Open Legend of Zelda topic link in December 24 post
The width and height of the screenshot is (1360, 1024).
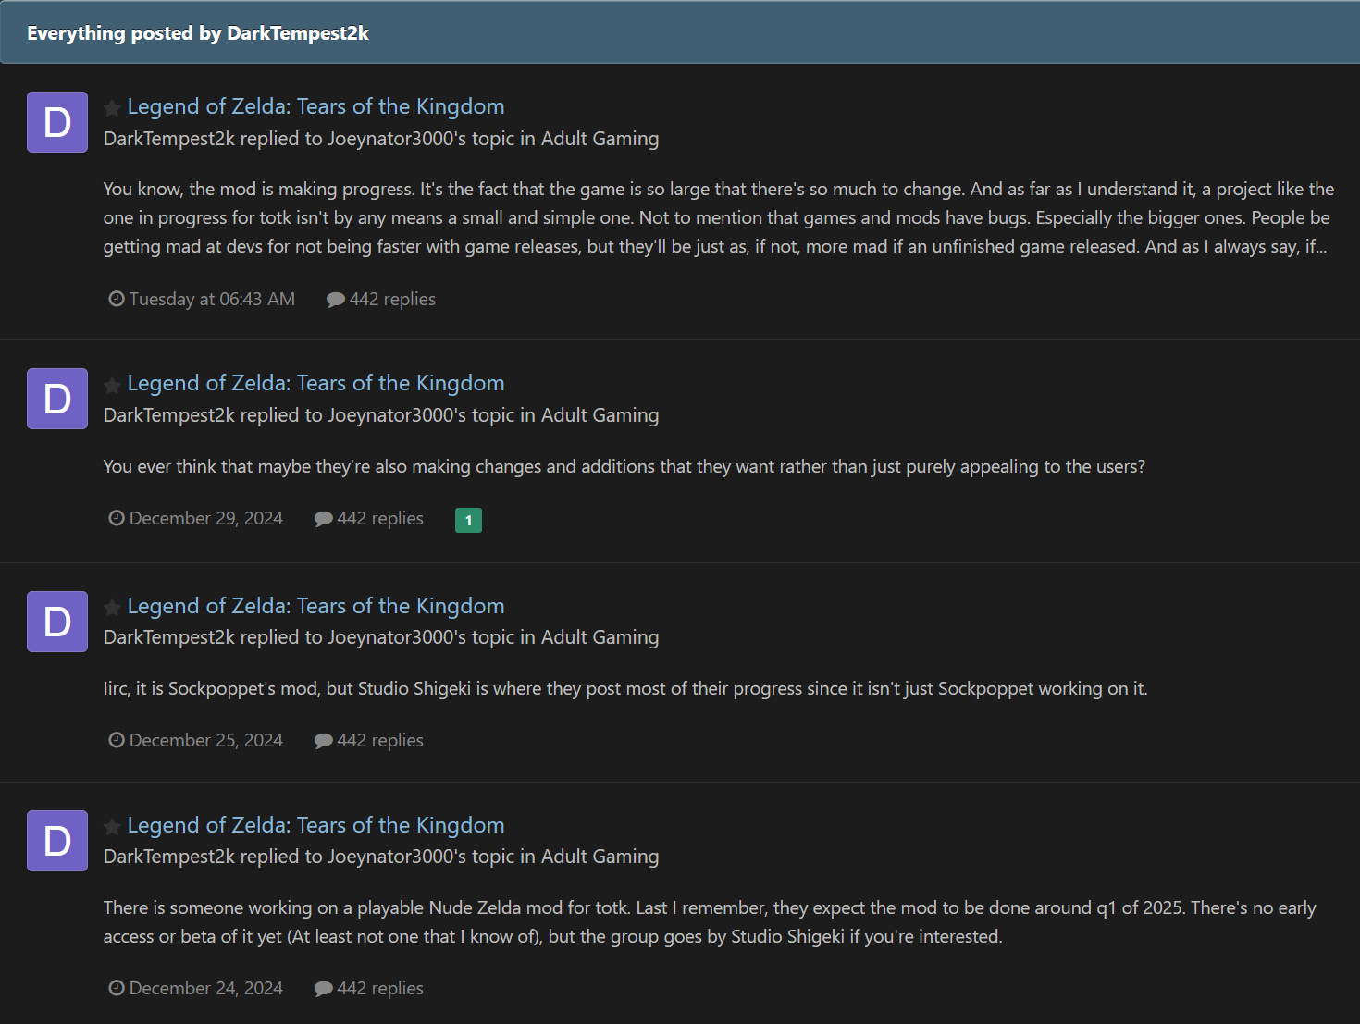315,825
